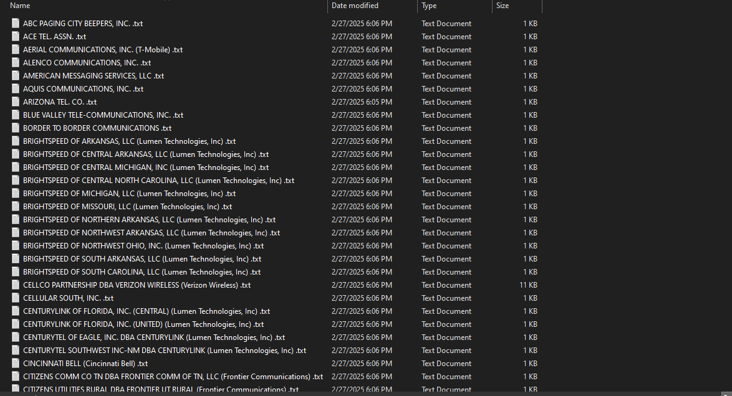Screen dimensions: 732x396
Task: Click the 1 KB size of ACE TEL. ASSN. row
Action: click(x=530, y=36)
